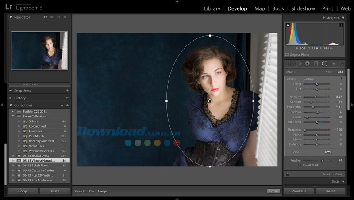Image resolution: width=354 pixels, height=200 pixels.
Task: Select the Crop Overlay tool icon
Action: (x=289, y=64)
